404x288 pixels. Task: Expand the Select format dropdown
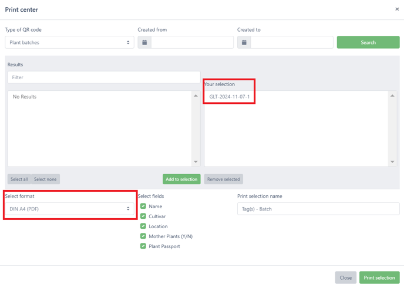[x=69, y=209]
